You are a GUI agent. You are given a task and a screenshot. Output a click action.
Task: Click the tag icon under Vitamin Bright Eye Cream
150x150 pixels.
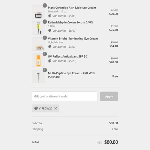coord(49,47)
